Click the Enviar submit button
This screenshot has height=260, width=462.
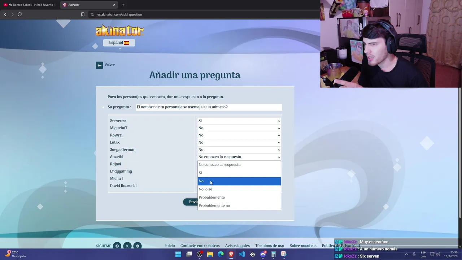(x=191, y=202)
